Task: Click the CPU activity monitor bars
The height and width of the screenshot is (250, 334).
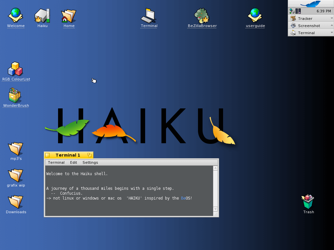Action: [298, 11]
